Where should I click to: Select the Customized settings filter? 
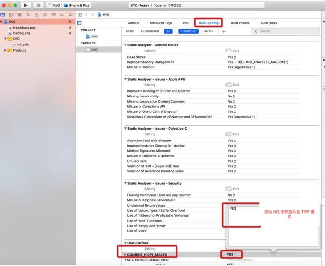[x=150, y=31]
